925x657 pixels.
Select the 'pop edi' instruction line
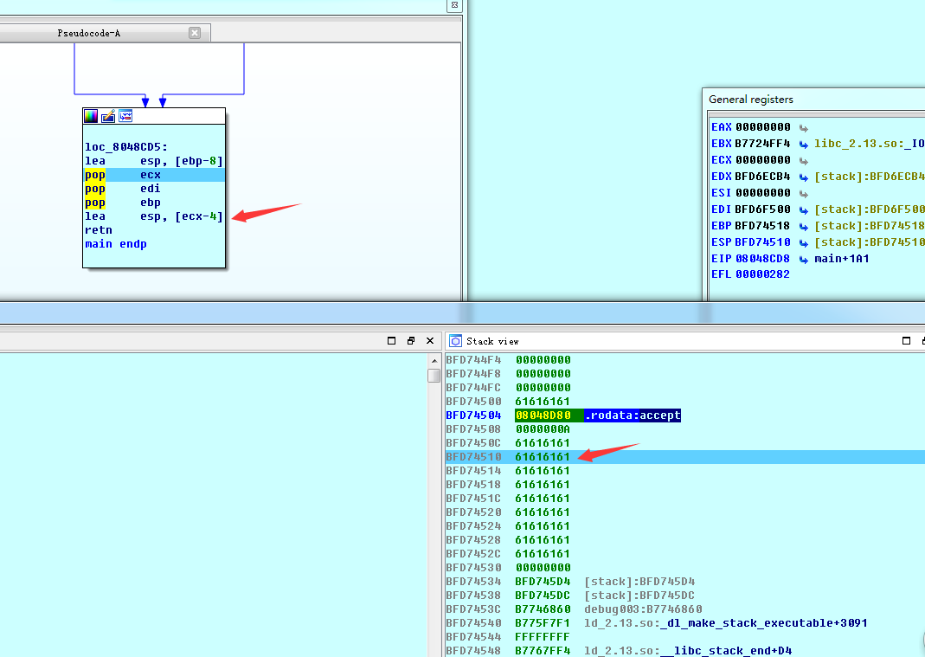pos(123,189)
